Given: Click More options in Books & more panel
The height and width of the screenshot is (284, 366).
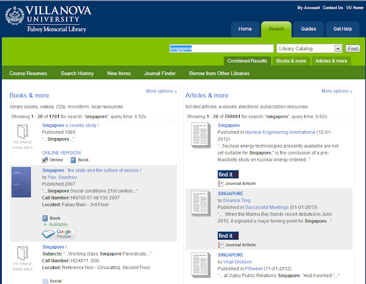Looking at the screenshot, I should (x=161, y=91).
